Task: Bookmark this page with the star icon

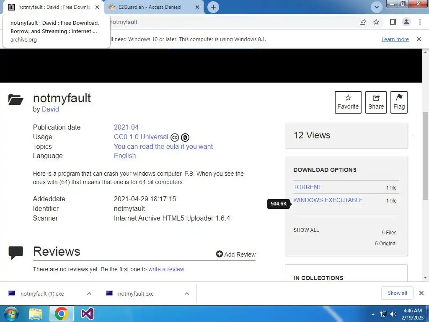Action: [376, 22]
